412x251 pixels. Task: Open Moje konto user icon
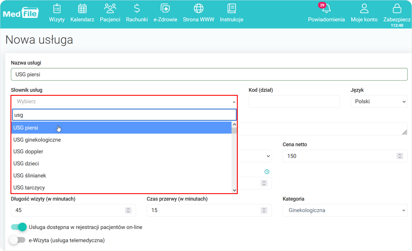click(x=364, y=8)
